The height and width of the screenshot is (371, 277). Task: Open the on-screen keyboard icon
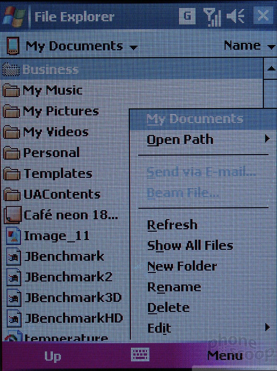coord(140,354)
